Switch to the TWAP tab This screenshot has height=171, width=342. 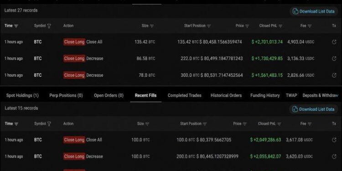point(291,96)
